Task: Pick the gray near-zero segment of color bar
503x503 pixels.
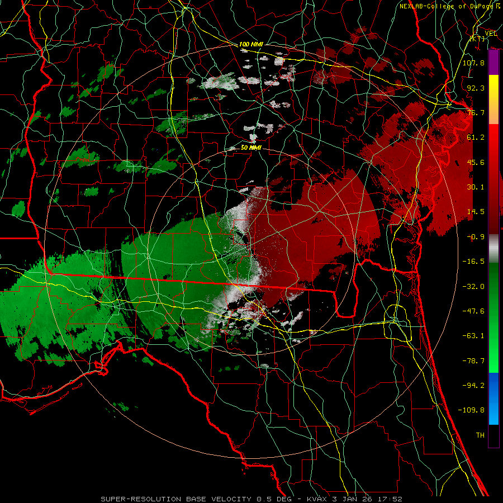Action: (x=493, y=249)
